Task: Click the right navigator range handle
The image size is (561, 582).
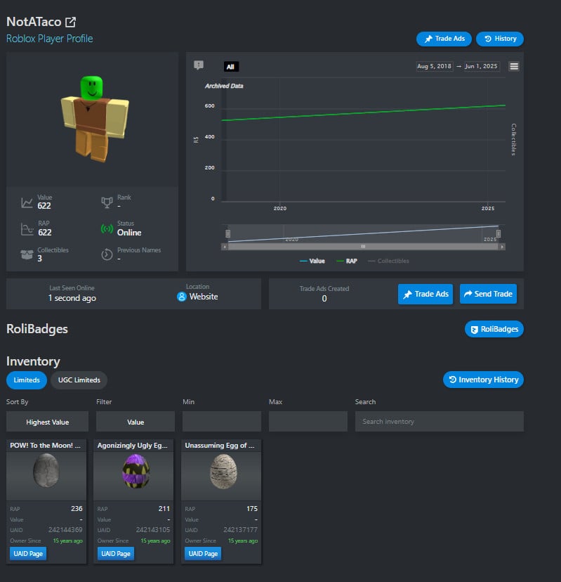Action: coord(499,233)
